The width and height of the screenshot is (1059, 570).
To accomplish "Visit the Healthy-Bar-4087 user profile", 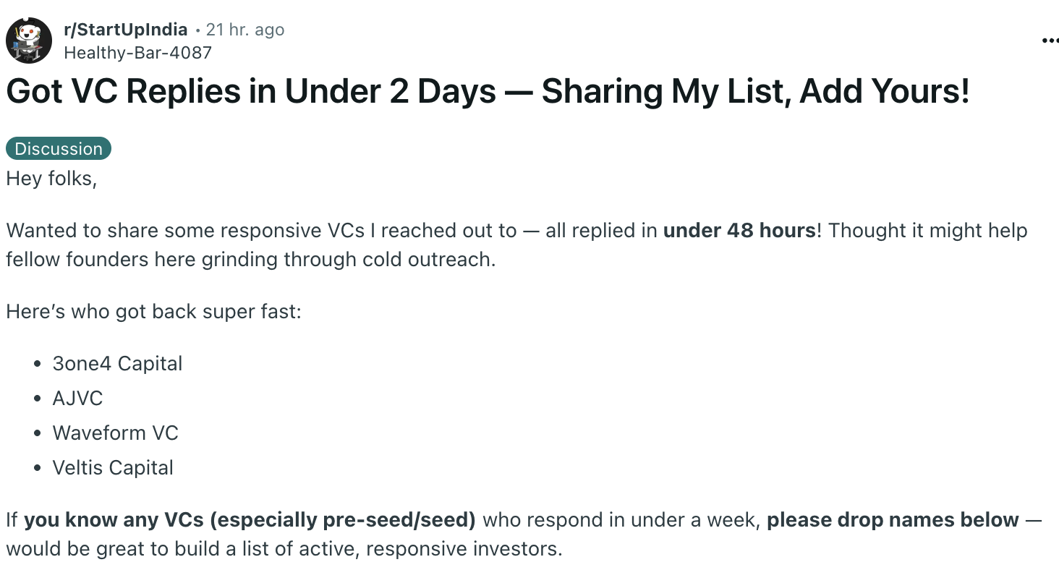I will point(137,52).
